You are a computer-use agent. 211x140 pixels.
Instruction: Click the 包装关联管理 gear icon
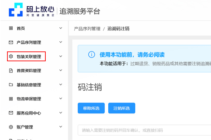click(x=11, y=56)
